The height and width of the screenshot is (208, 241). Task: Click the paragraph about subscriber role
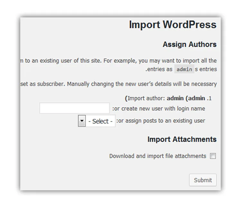[x=119, y=84]
